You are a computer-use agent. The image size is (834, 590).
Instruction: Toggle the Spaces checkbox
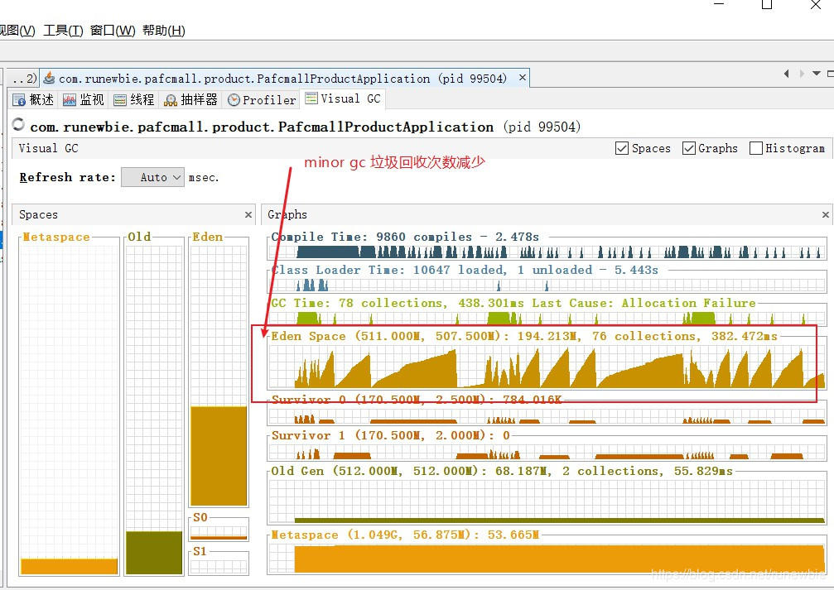pos(621,148)
